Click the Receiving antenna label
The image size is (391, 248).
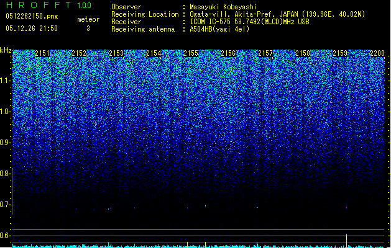point(143,29)
